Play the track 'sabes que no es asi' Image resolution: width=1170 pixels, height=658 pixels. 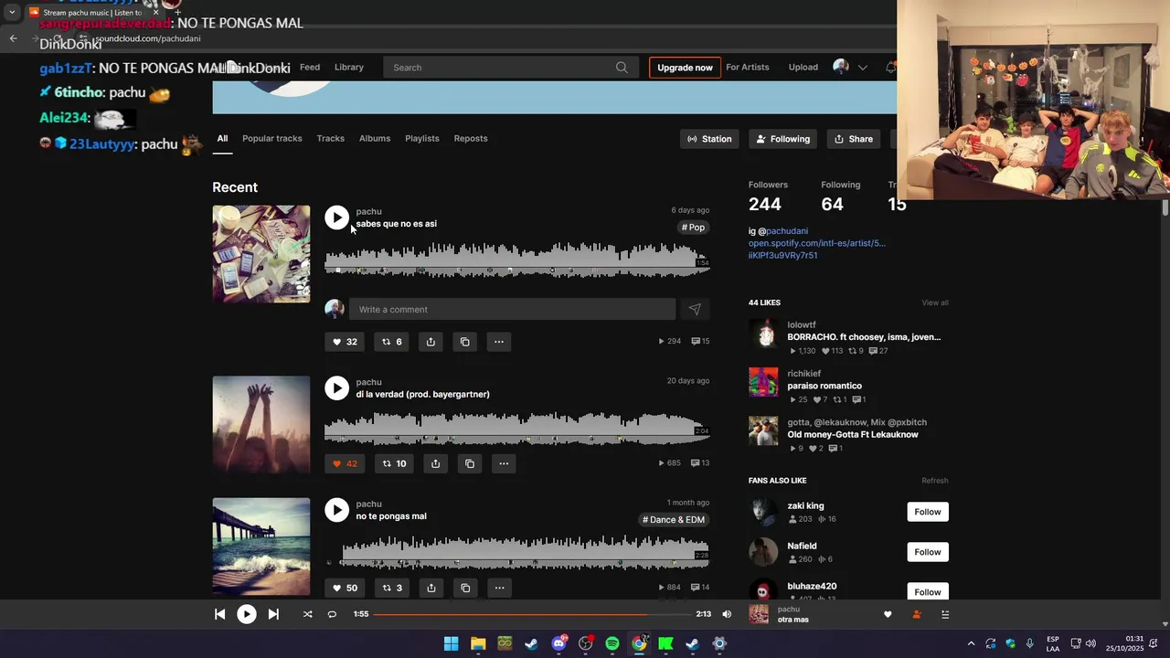336,218
